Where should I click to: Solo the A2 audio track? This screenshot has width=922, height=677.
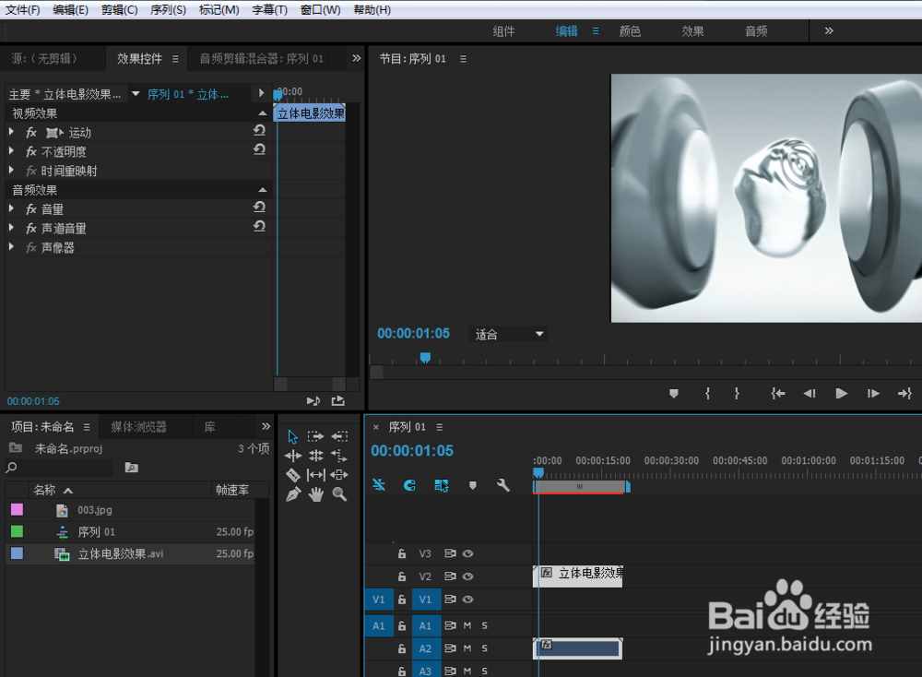485,648
